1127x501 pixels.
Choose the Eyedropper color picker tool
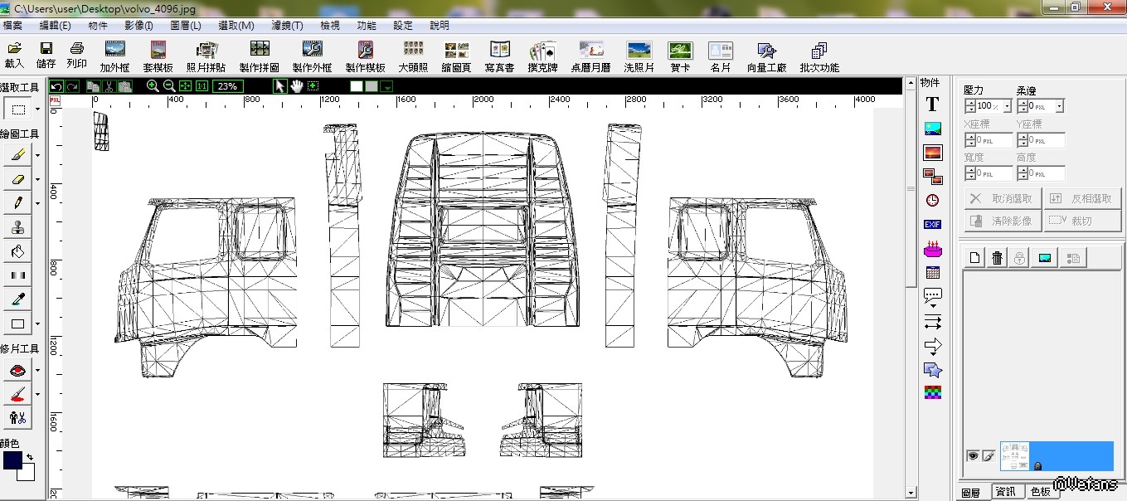tap(17, 299)
